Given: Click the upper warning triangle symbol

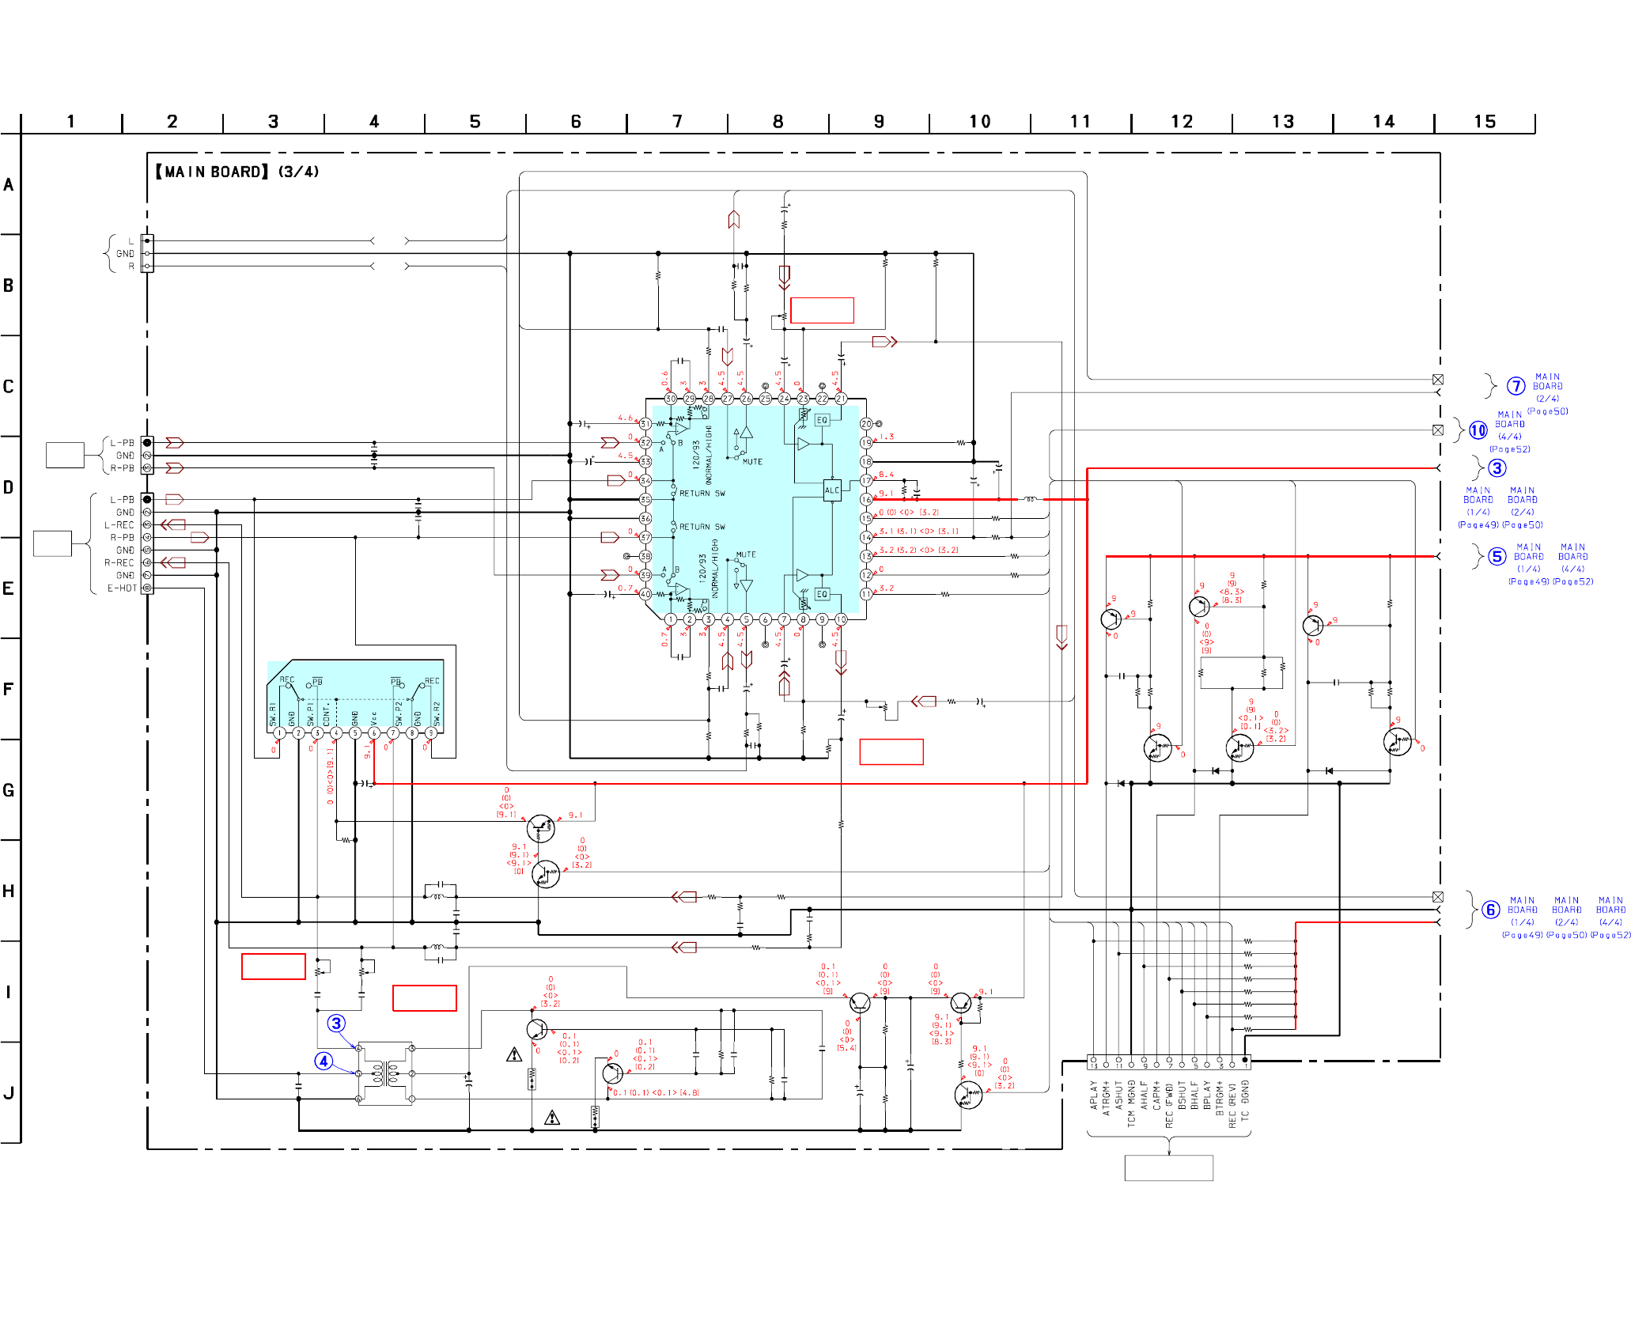Looking at the screenshot, I should tap(514, 1054).
